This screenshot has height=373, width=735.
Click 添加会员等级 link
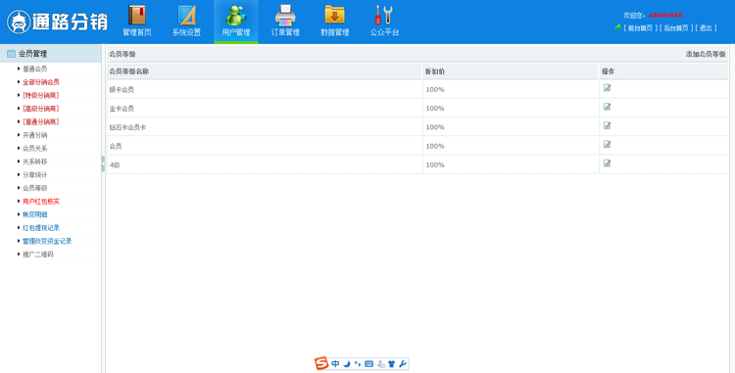pos(706,54)
